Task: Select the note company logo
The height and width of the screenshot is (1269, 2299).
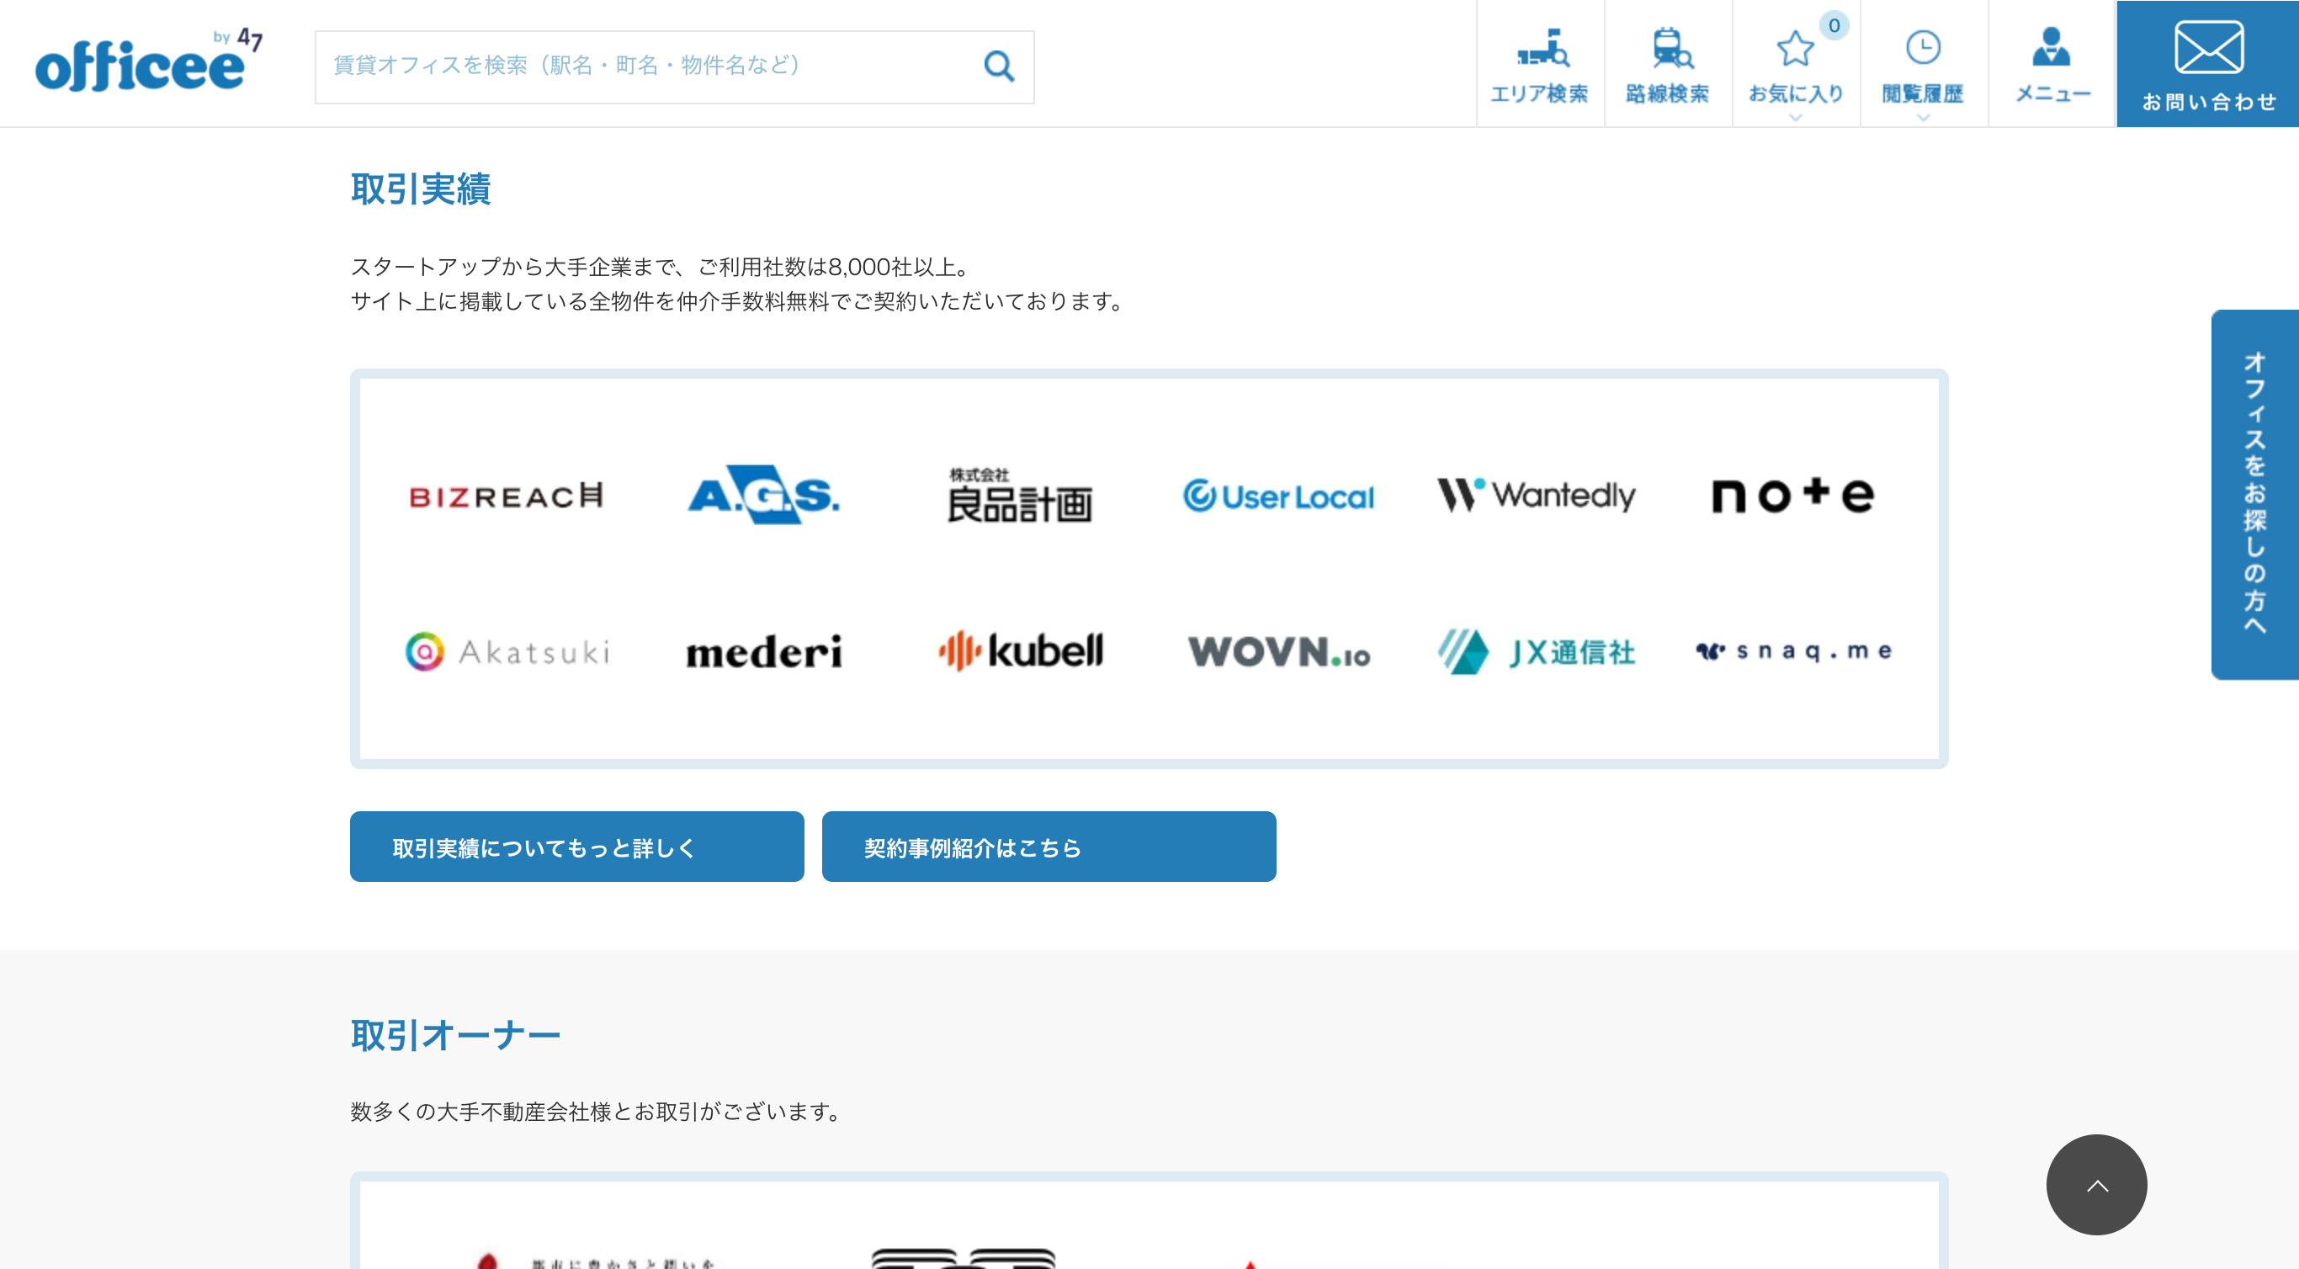Action: [1792, 497]
